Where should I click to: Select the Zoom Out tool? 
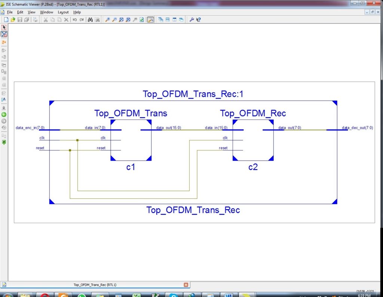[114, 19]
